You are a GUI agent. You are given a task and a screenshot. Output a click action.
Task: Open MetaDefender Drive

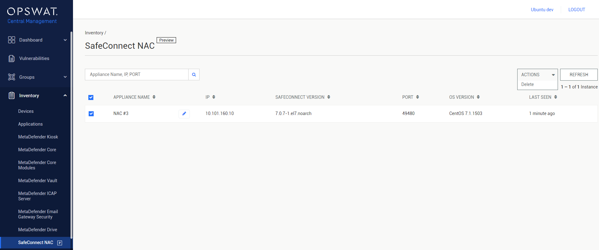(38, 230)
